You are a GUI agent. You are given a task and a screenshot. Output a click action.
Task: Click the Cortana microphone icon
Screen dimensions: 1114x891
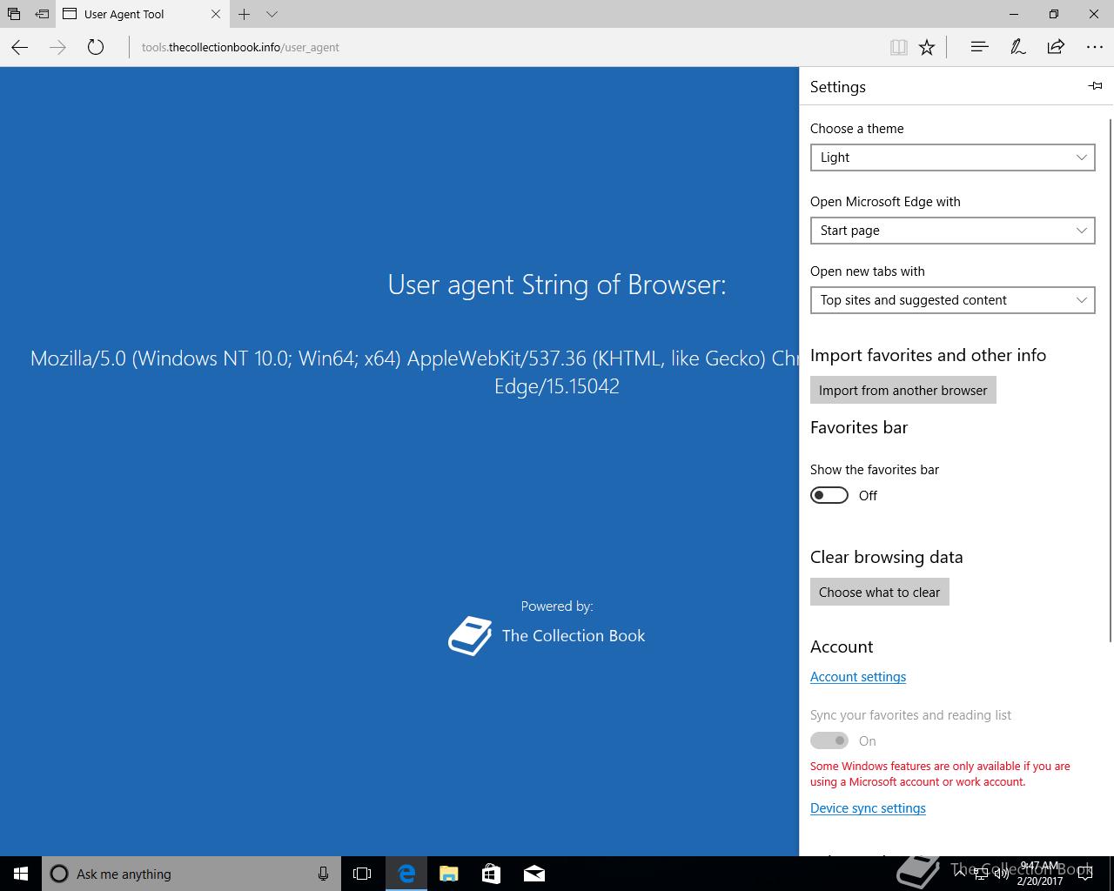click(323, 874)
